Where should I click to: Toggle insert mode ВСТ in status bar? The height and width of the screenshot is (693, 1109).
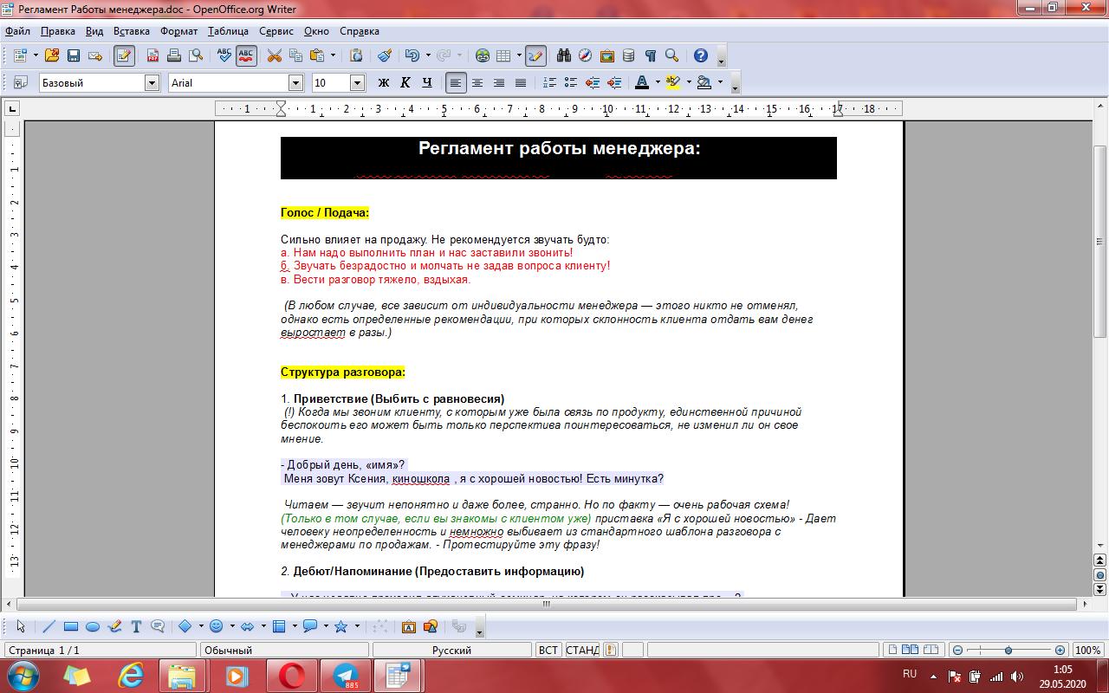(x=548, y=650)
